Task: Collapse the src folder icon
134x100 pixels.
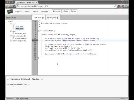Action: pos(11,24)
